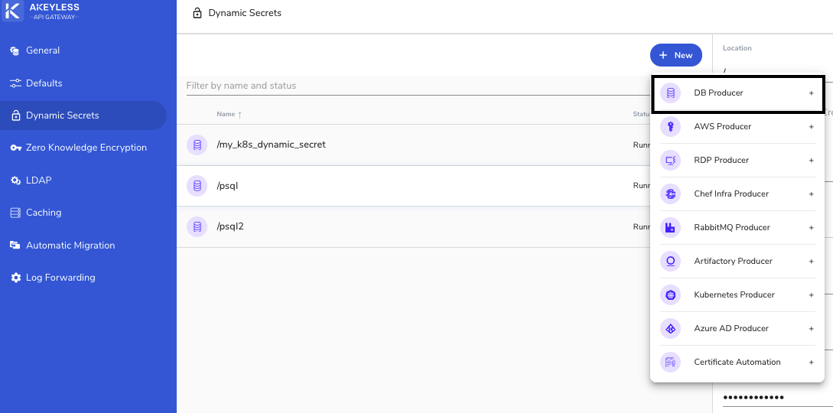Choose Artifactory Producer menu entry
Screen dimensions: 833x413
point(737,261)
